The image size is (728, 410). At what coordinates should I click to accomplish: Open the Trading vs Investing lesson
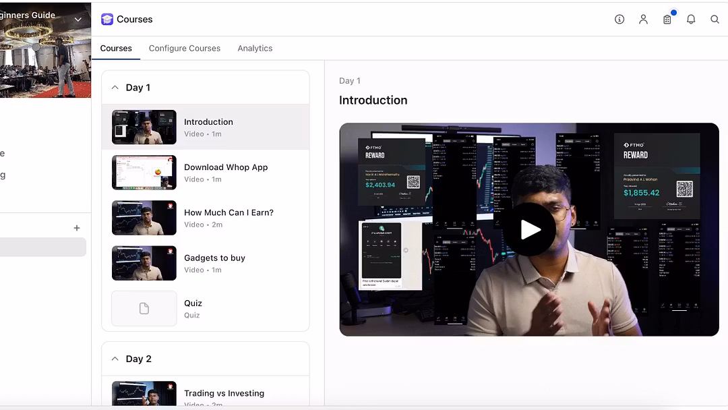[224, 393]
